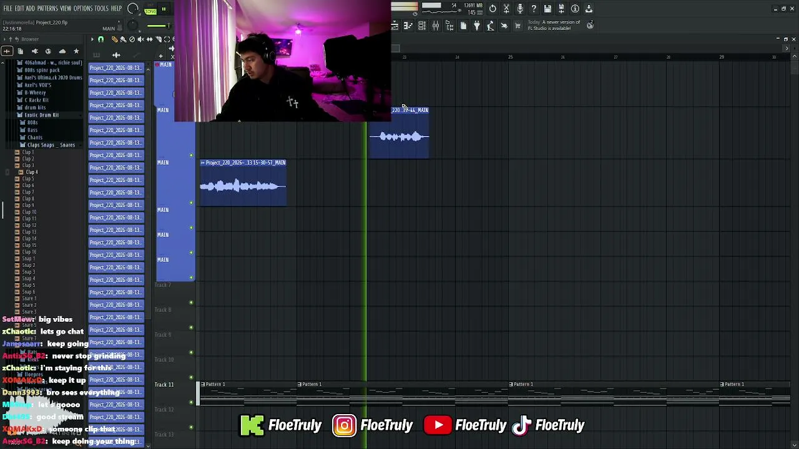Select the delete tool in playlist toolbar

click(x=132, y=39)
